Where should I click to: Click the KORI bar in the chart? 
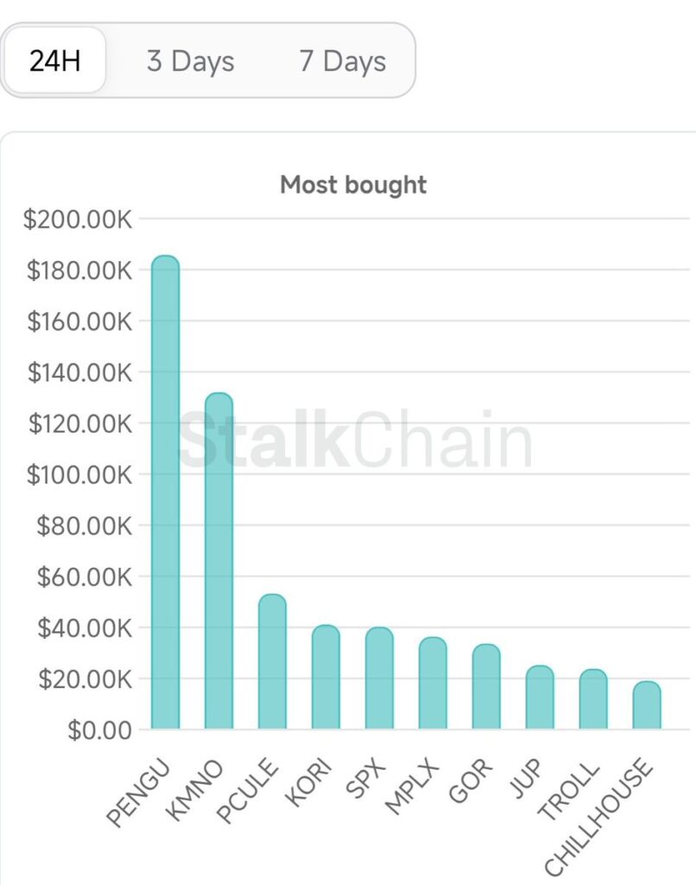click(x=326, y=677)
